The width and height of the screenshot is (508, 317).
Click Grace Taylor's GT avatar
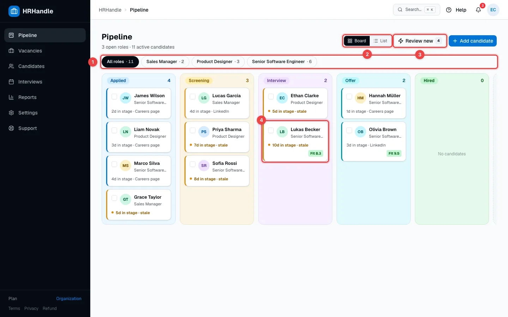click(x=126, y=199)
